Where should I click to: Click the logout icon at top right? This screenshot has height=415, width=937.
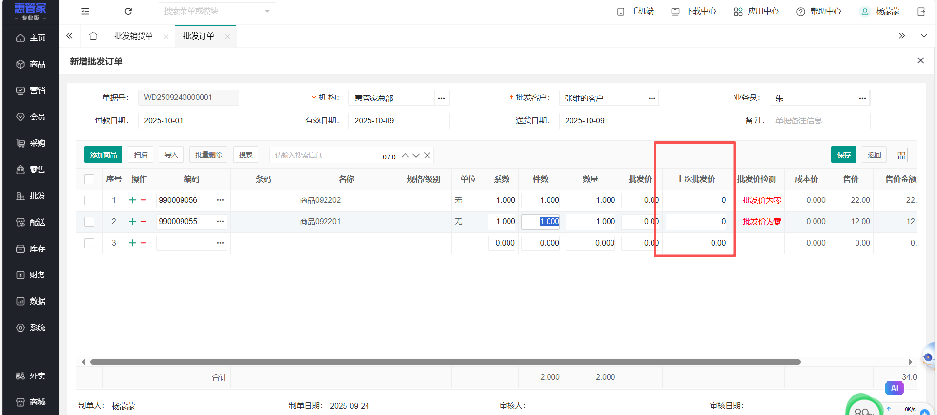point(921,12)
